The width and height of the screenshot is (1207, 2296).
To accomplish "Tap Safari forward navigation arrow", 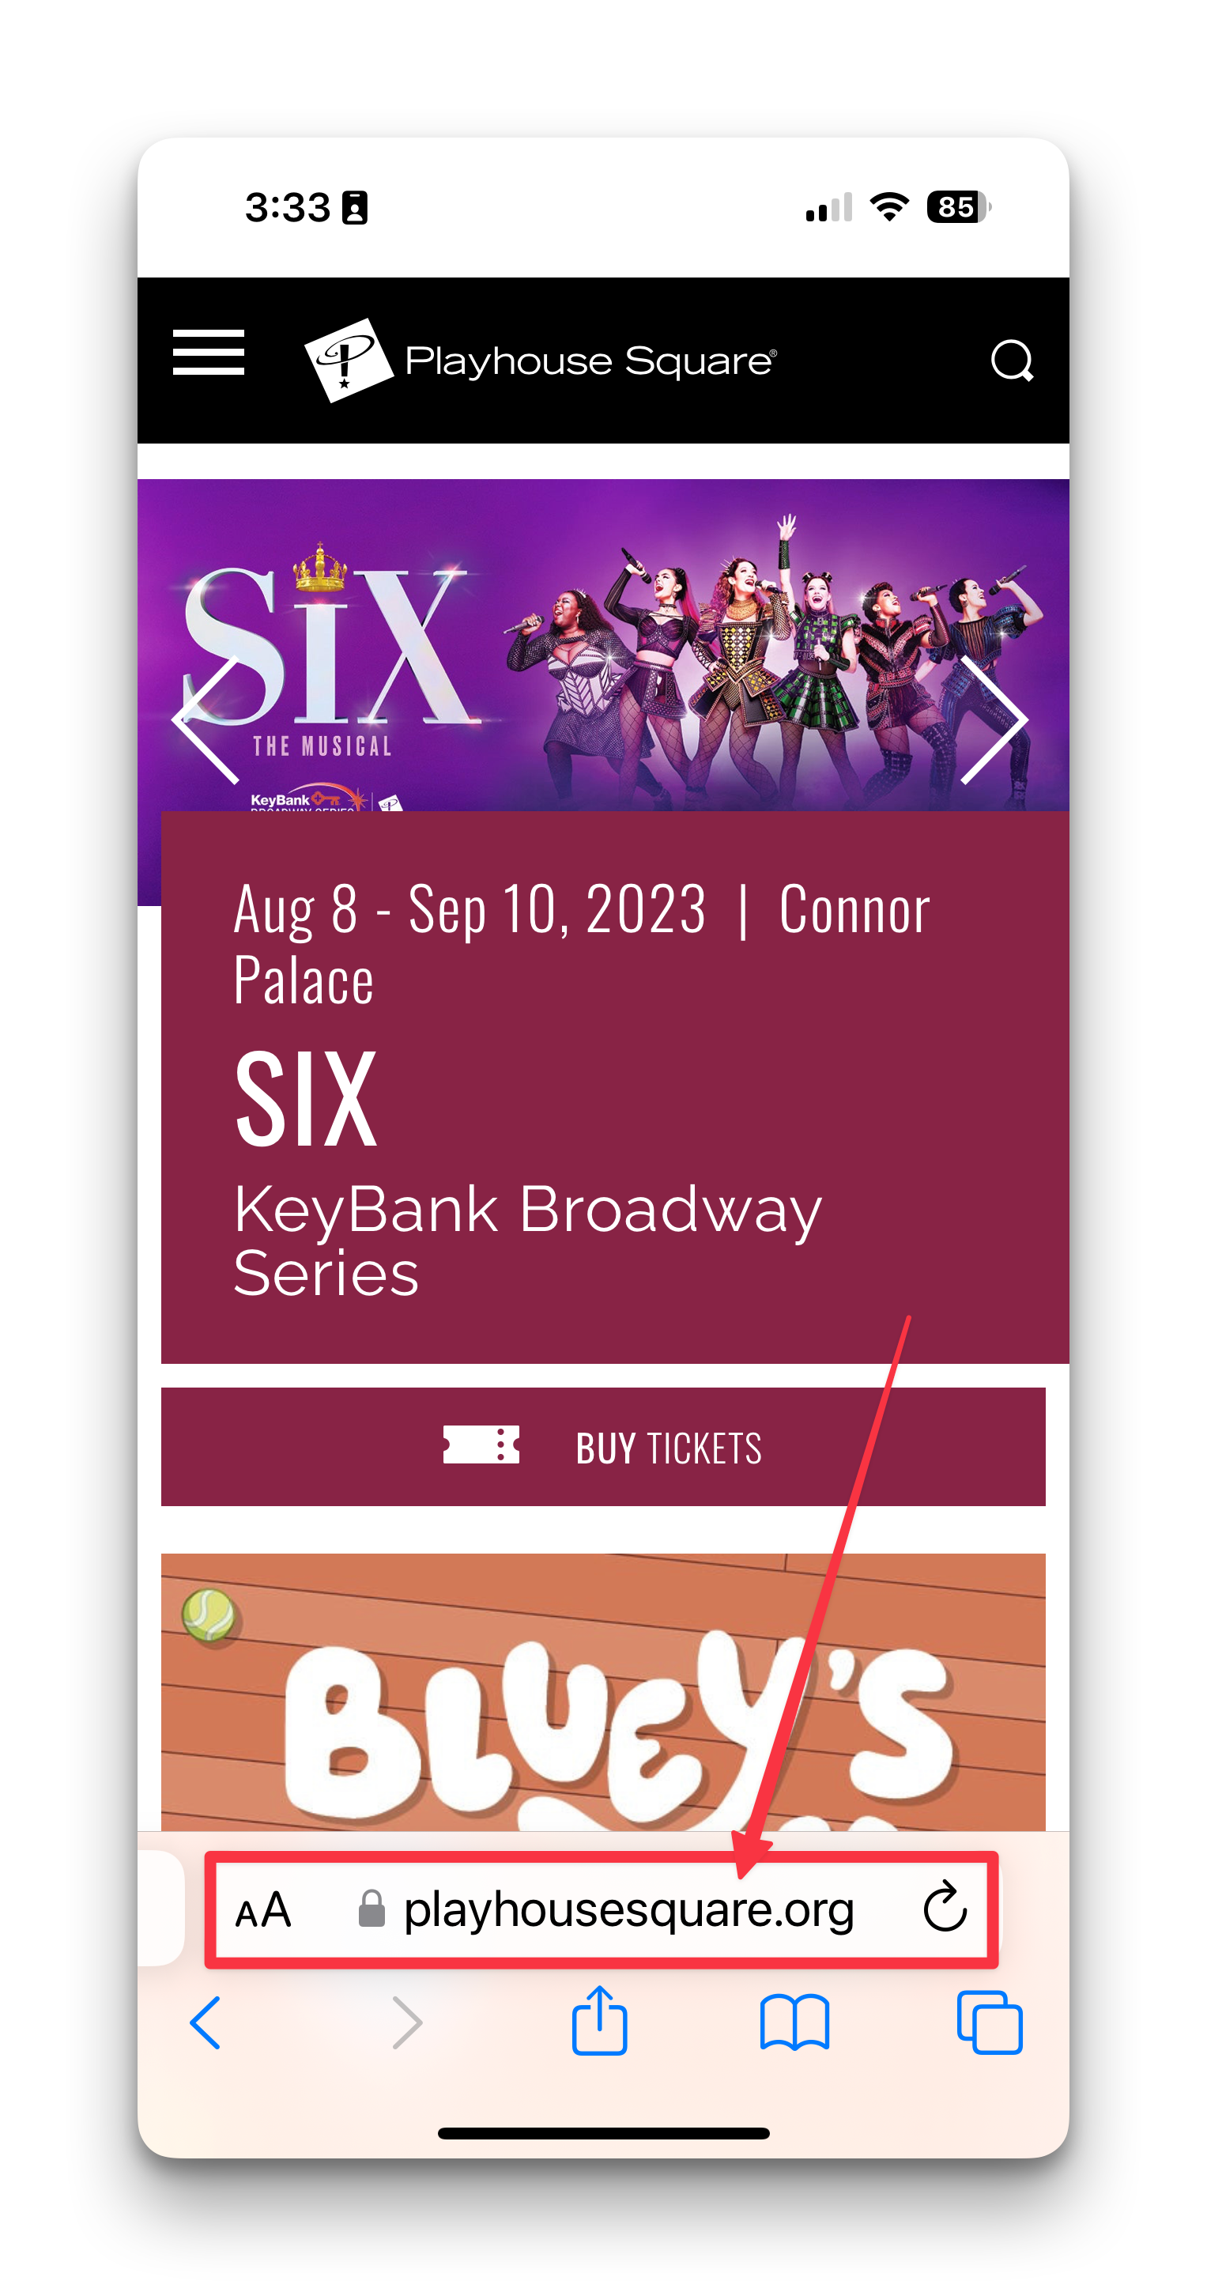I will pos(407,2023).
